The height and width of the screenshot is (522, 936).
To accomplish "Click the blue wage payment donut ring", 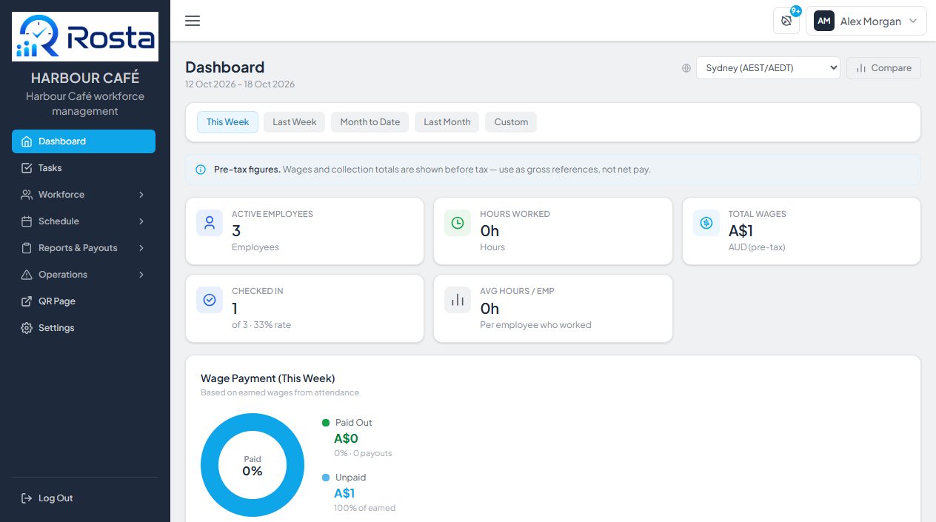I will point(210,465).
